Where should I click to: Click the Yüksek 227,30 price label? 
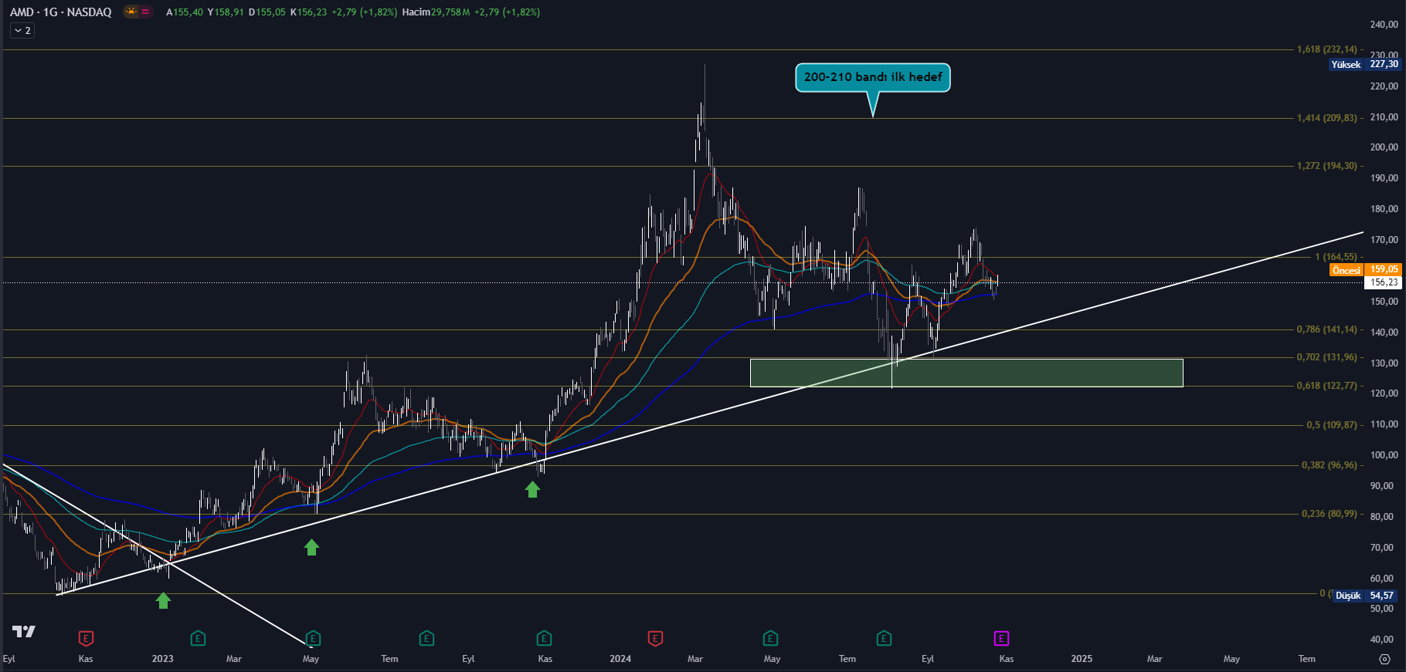[x=1365, y=64]
